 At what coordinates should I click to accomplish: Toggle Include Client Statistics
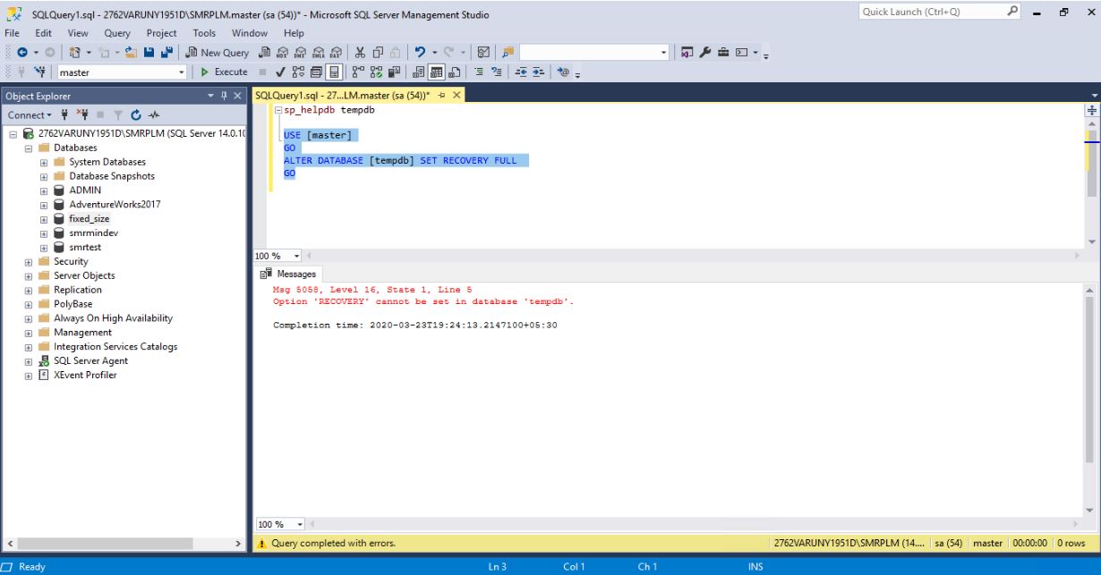tap(394, 72)
